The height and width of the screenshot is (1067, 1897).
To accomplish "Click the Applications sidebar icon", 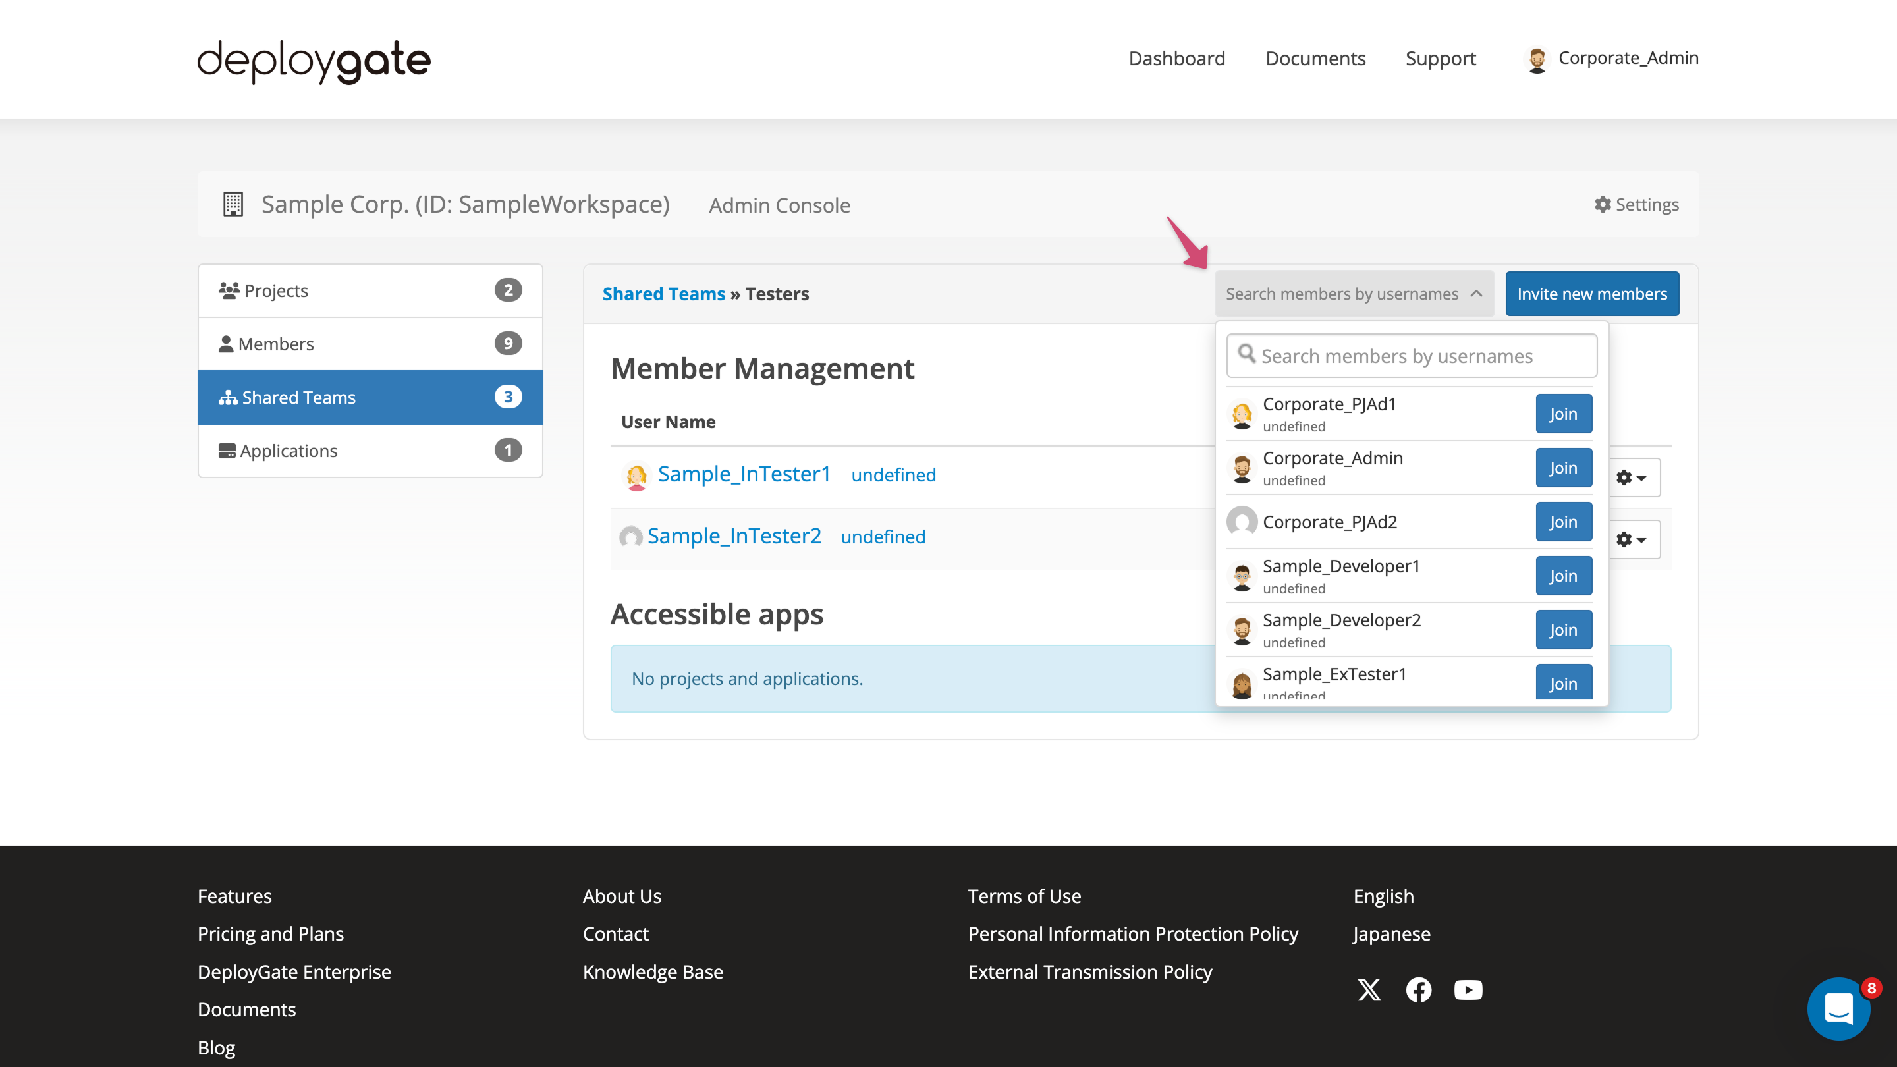I will coord(227,450).
